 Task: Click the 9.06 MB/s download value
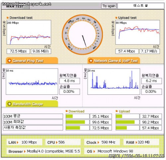[x=41, y=51]
